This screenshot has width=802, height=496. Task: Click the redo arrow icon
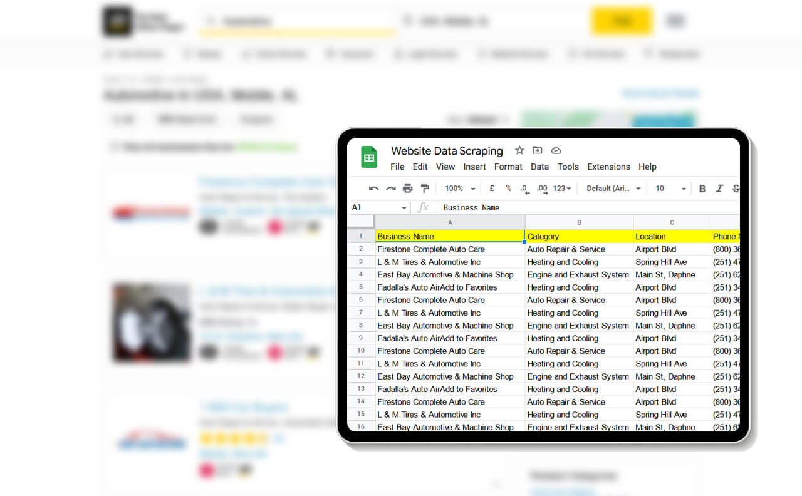point(391,189)
